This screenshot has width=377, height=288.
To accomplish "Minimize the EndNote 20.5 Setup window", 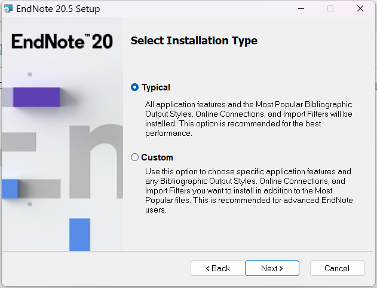I will click(x=302, y=9).
